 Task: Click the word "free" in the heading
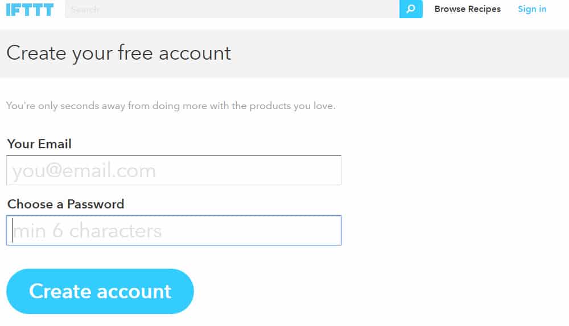pyautogui.click(x=135, y=53)
